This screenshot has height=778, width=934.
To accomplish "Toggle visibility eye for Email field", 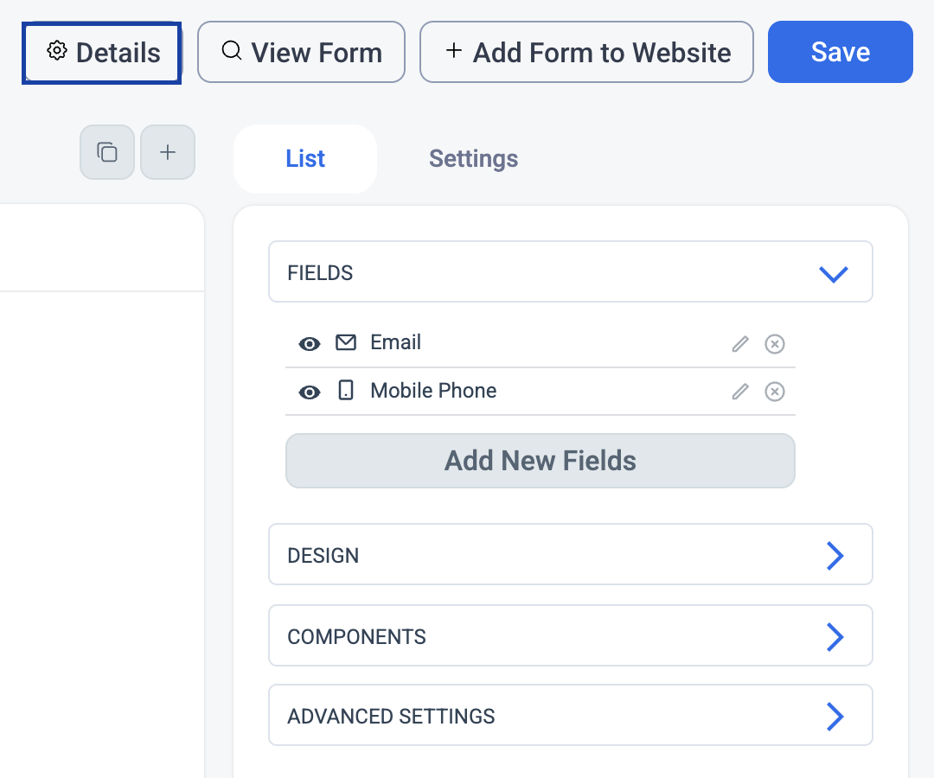I will [x=310, y=344].
